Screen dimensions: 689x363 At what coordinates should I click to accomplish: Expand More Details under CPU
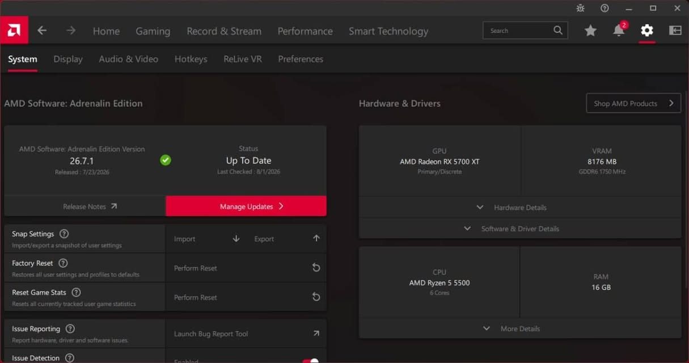[520, 328]
